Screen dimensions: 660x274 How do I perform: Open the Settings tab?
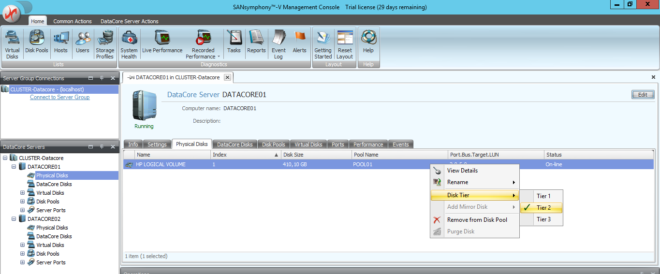157,144
